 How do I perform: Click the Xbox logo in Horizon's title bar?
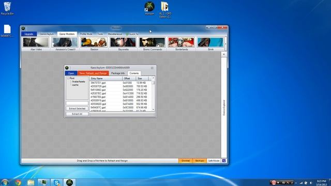(x=23, y=28)
